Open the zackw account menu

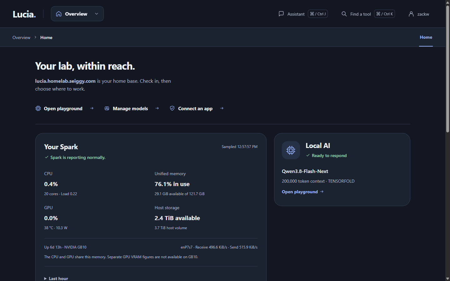coord(419,14)
